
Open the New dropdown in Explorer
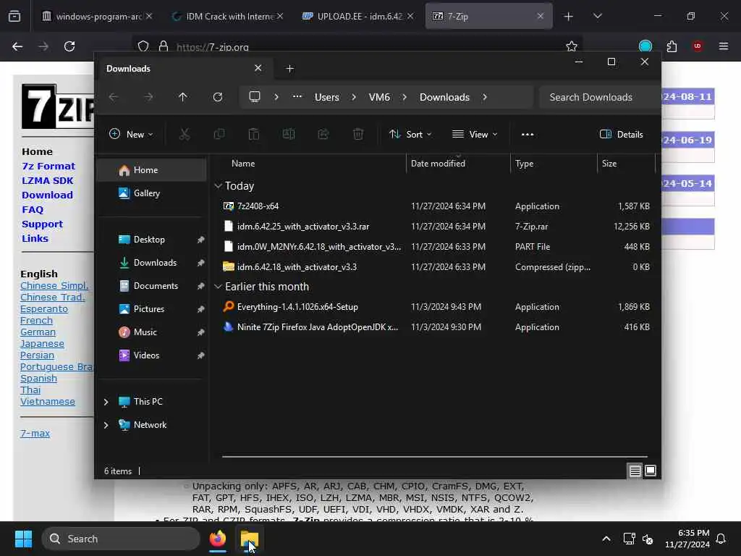[131, 134]
